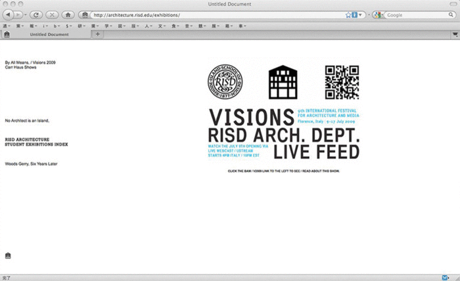This screenshot has height=281, width=460.
Task: Open the 'i' bookmarks folder
Action: (x=45, y=26)
